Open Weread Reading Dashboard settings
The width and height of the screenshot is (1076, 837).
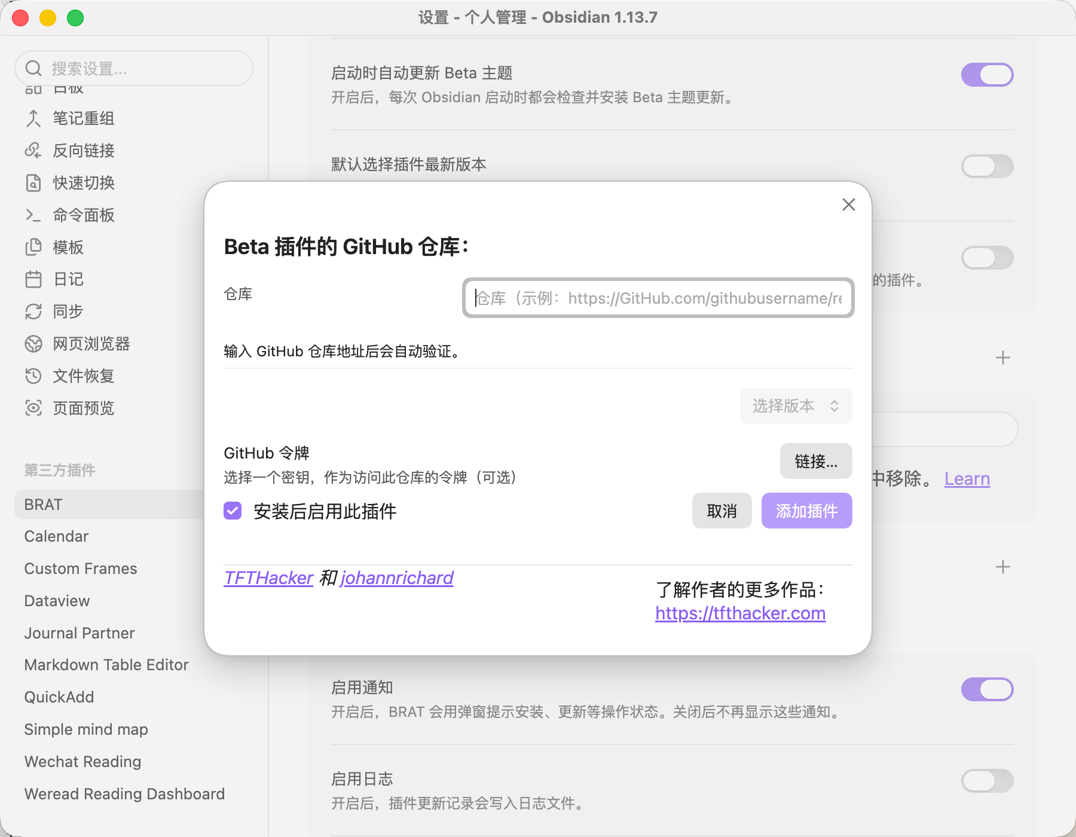point(124,794)
